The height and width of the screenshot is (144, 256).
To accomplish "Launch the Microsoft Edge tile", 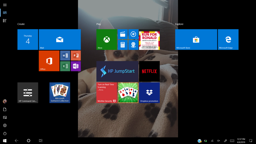I will tap(228, 39).
